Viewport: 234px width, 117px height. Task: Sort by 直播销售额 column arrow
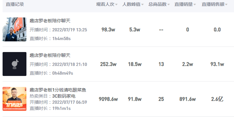(x=226, y=5)
